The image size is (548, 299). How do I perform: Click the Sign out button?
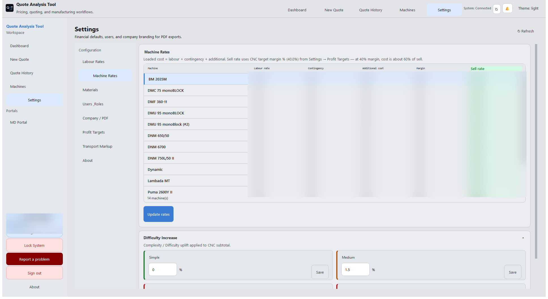point(34,273)
